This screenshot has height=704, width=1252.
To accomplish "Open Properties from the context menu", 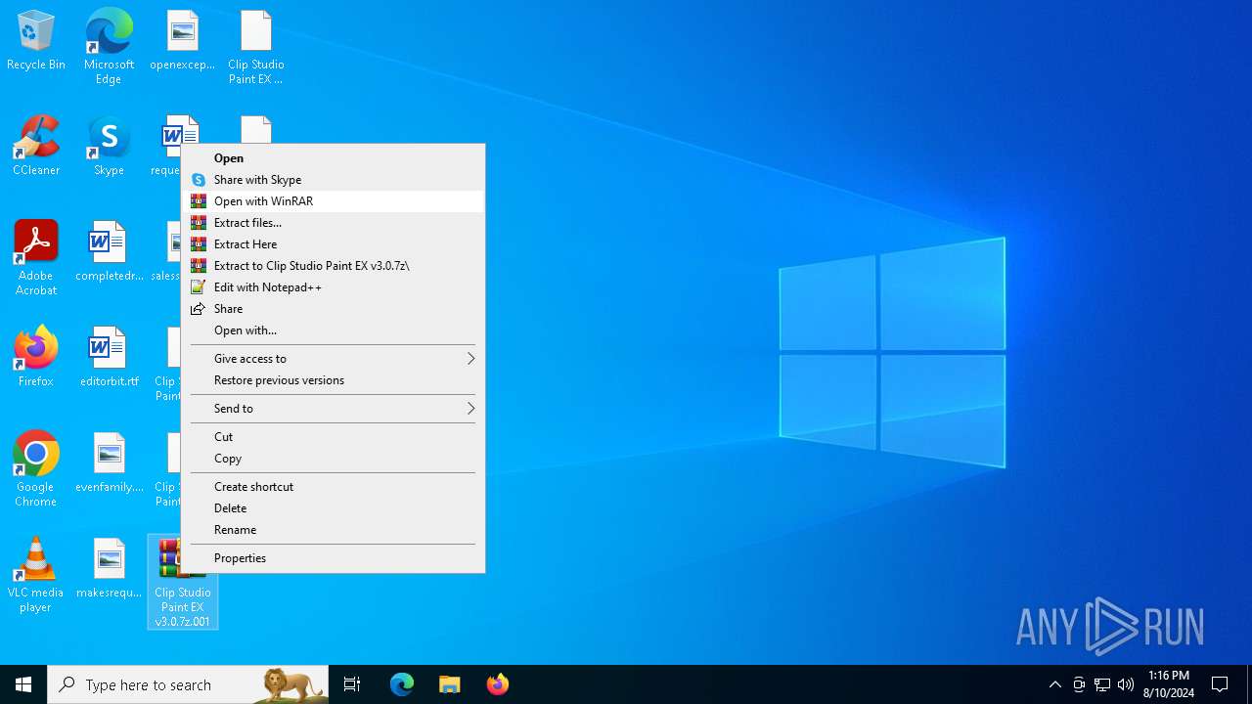I will click(x=333, y=558).
